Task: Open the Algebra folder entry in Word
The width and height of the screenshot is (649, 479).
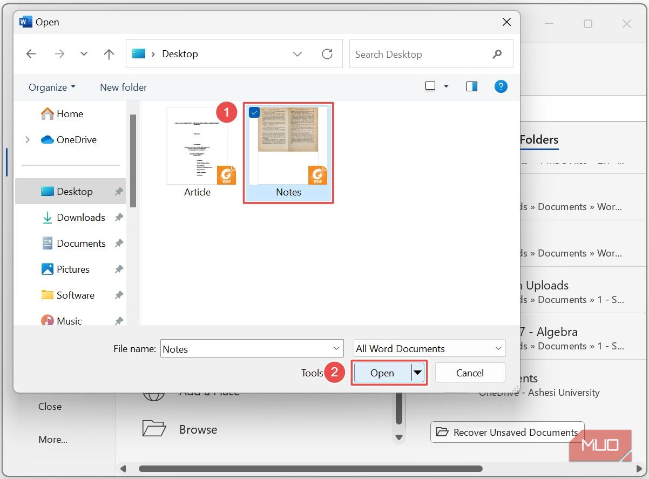Action: (583, 338)
